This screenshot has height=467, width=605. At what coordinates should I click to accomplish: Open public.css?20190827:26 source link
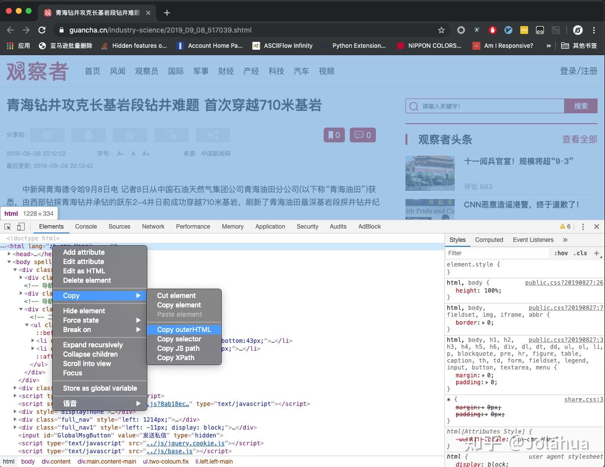[564, 283]
